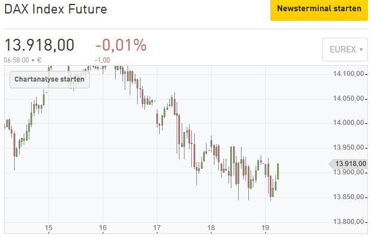Image resolution: width=373 pixels, height=238 pixels.
Task: Click date label 17 on the time axis
Action: pos(157,228)
